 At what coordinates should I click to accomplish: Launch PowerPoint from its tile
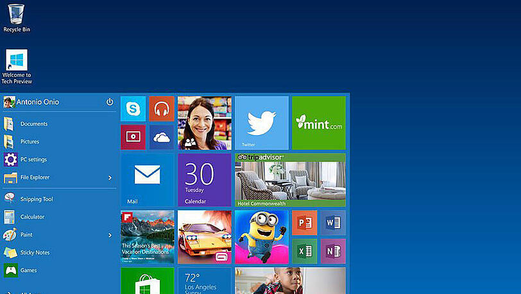click(305, 223)
